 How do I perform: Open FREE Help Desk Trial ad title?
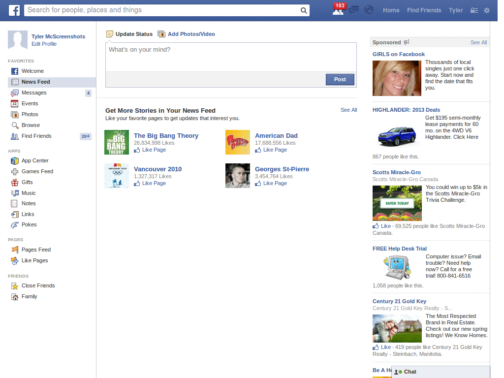point(400,249)
